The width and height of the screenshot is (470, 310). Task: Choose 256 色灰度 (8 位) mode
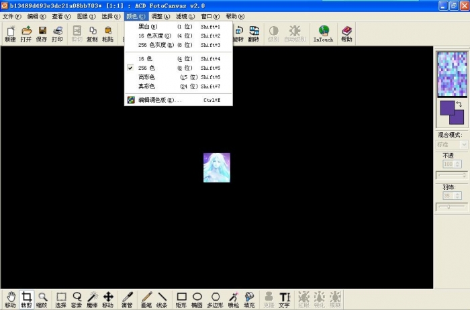(179, 45)
